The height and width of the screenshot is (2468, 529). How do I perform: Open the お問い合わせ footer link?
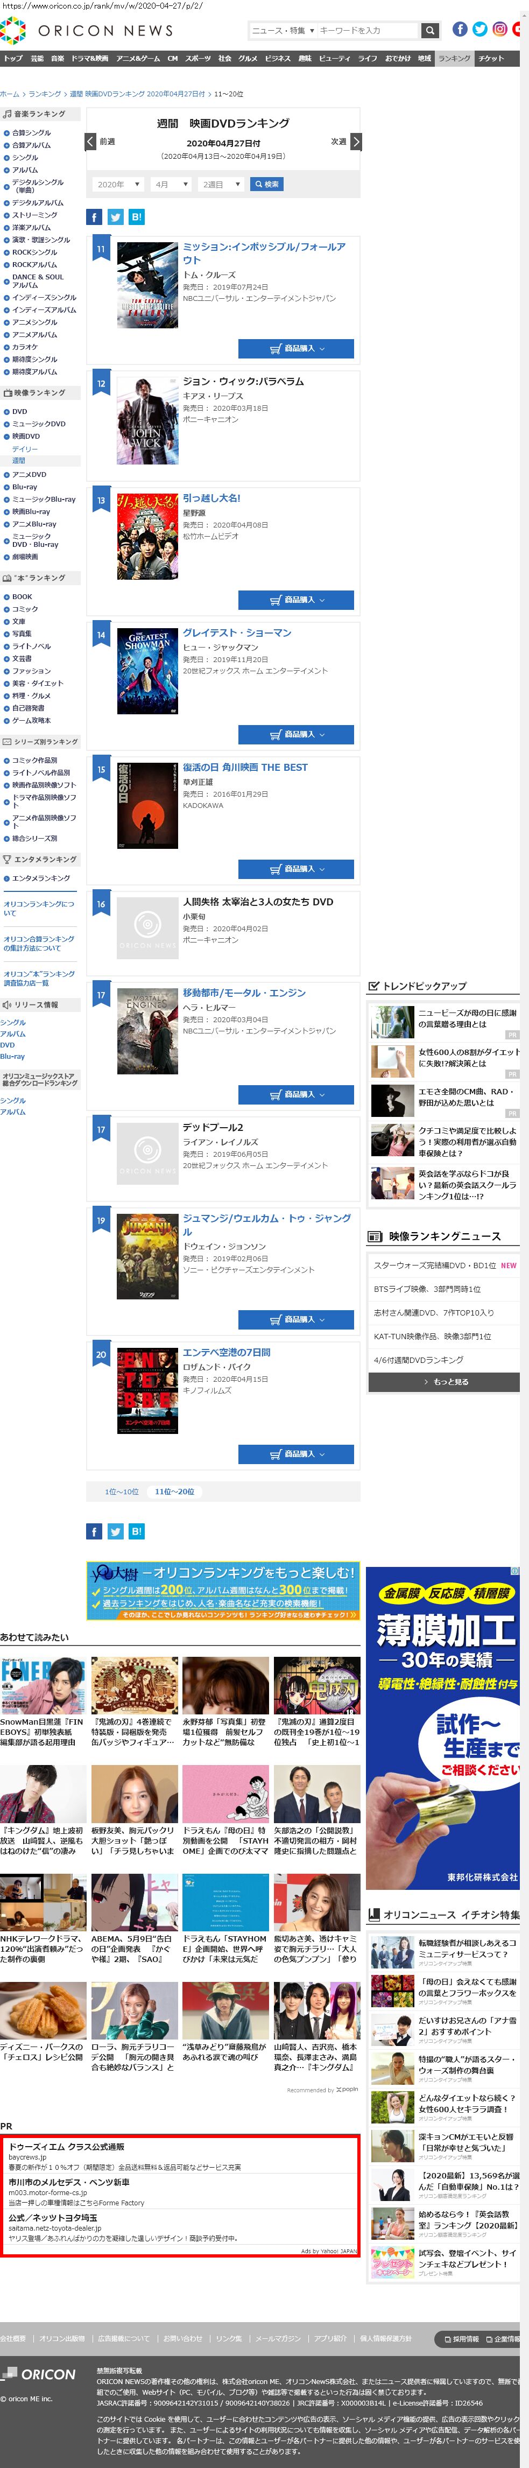pos(183,2339)
